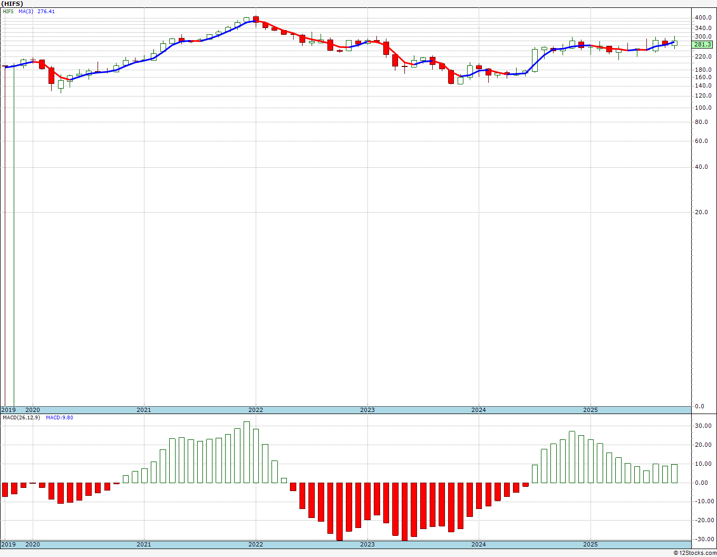The width and height of the screenshot is (717, 557).
Task: Select the 100.0 price axis label
Action: 703,108
